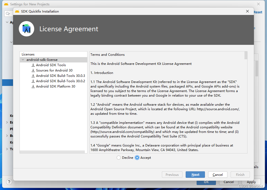
Task: Click the '1. Introduction' heading text
Action: (x=102, y=73)
